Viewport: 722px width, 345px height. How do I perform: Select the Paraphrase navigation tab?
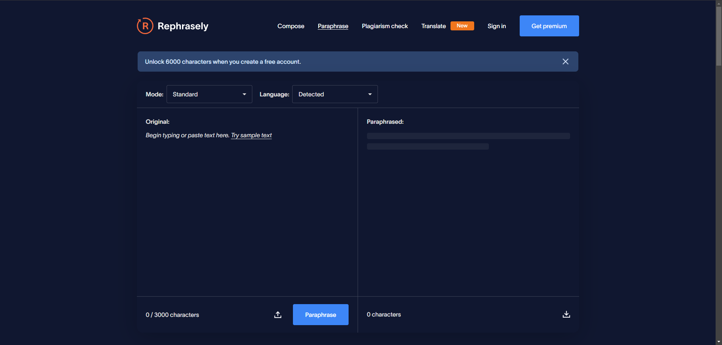pyautogui.click(x=333, y=26)
